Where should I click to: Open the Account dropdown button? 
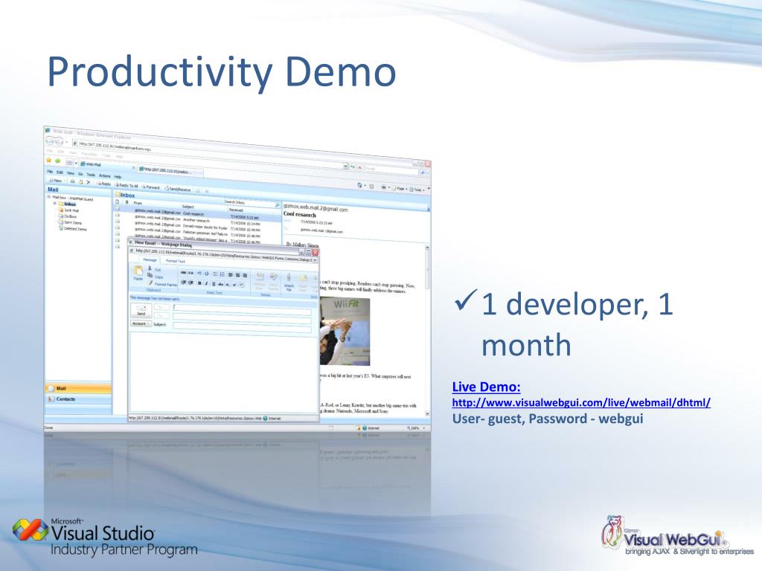139,323
